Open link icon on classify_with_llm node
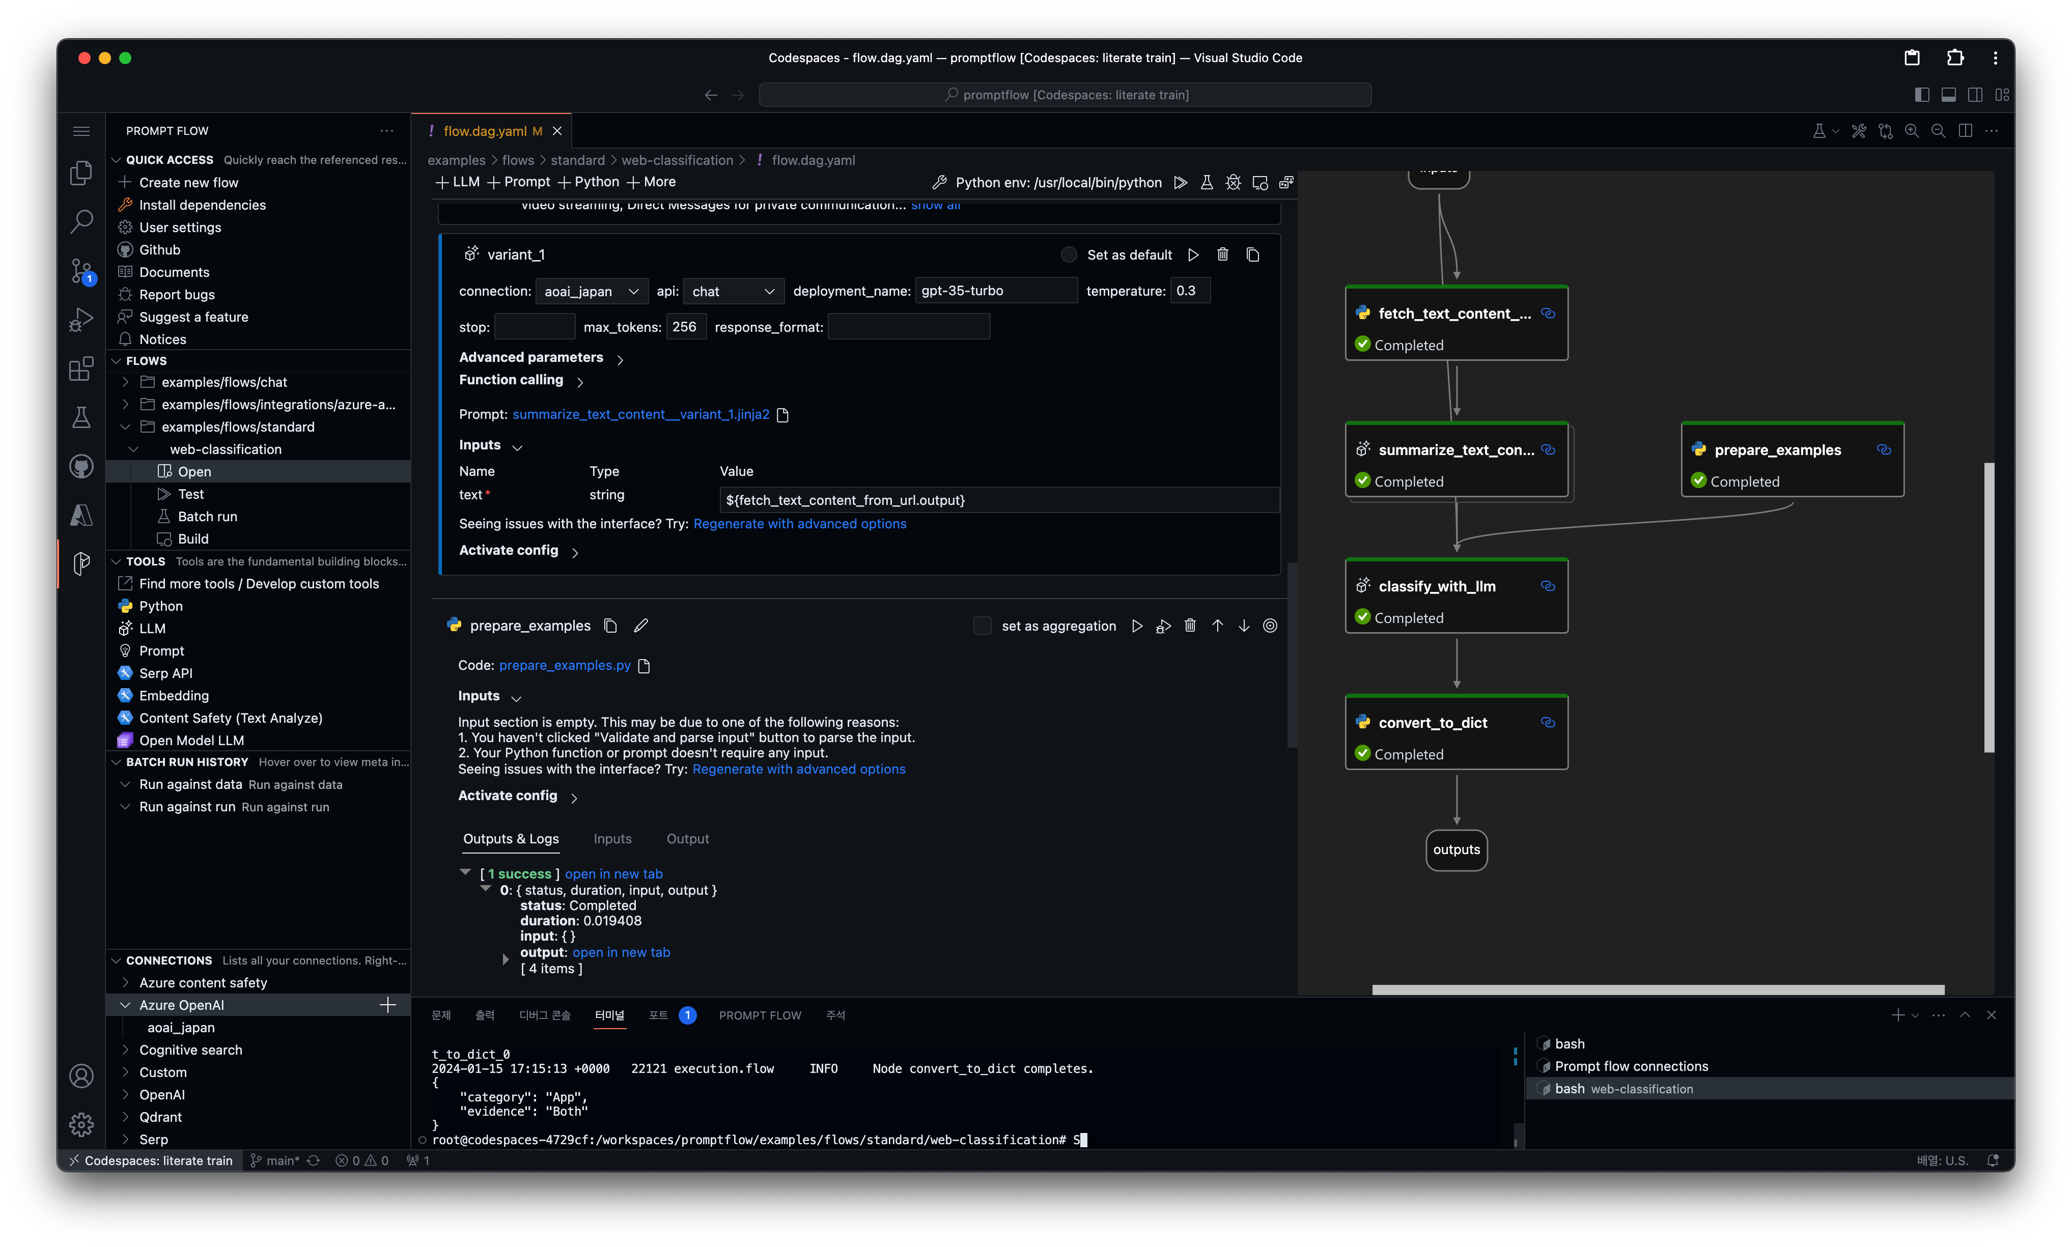Screen dimensions: 2072x1247 click(1548, 586)
